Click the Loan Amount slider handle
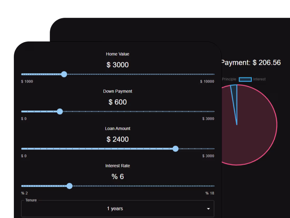 pos(176,149)
